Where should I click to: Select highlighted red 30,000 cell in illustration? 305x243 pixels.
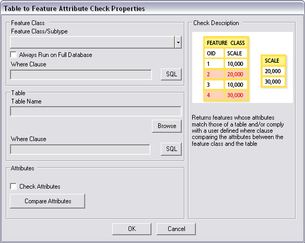236,95
